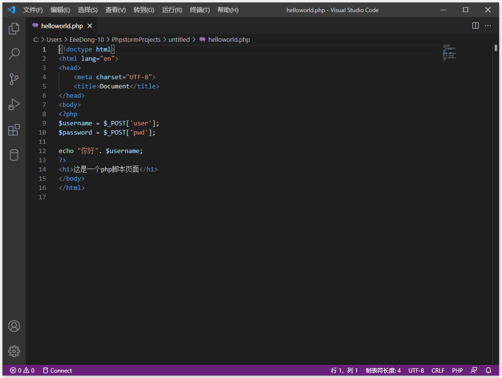Open the editor More Actions menu
Image resolution: width=502 pixels, height=378 pixels.
489,26
